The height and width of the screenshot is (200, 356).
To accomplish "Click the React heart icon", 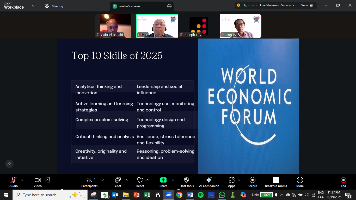I will pyautogui.click(x=140, y=182).
